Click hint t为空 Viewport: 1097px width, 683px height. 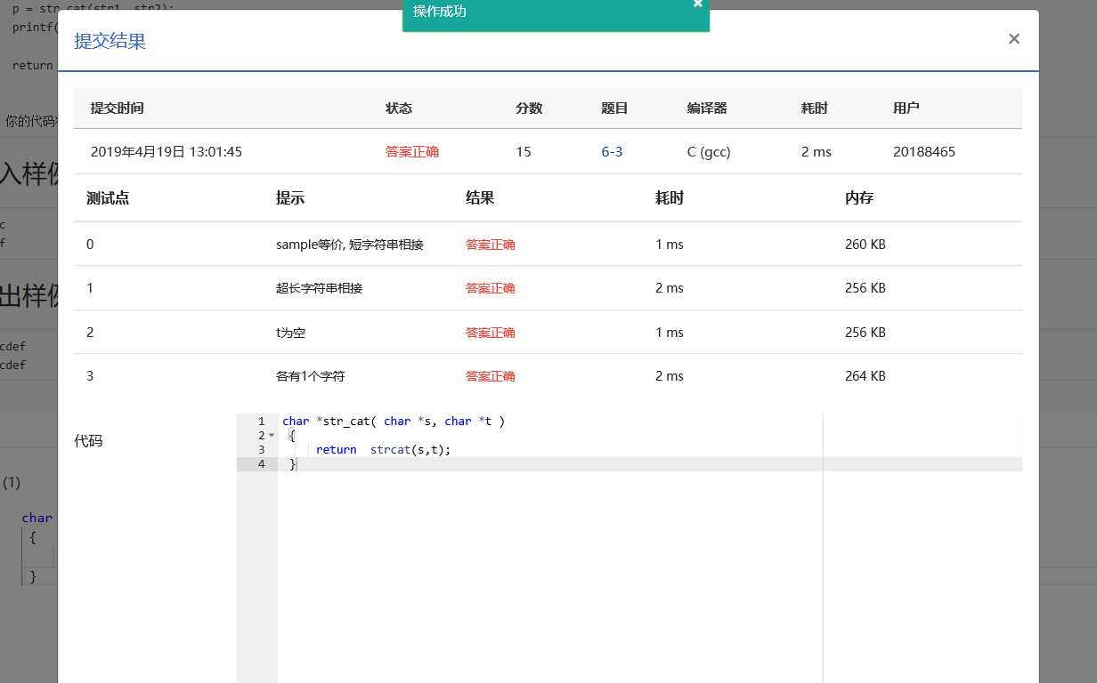[291, 333]
